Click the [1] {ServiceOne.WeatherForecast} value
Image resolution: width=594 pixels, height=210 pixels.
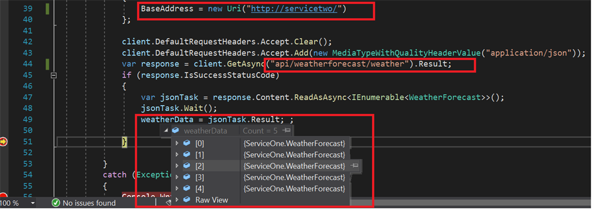click(294, 155)
